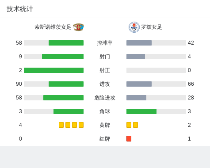Image resolution: width=210 pixels, height=168 pixels.
Task: Click the 技术统计 section heading
Action: coord(20,9)
